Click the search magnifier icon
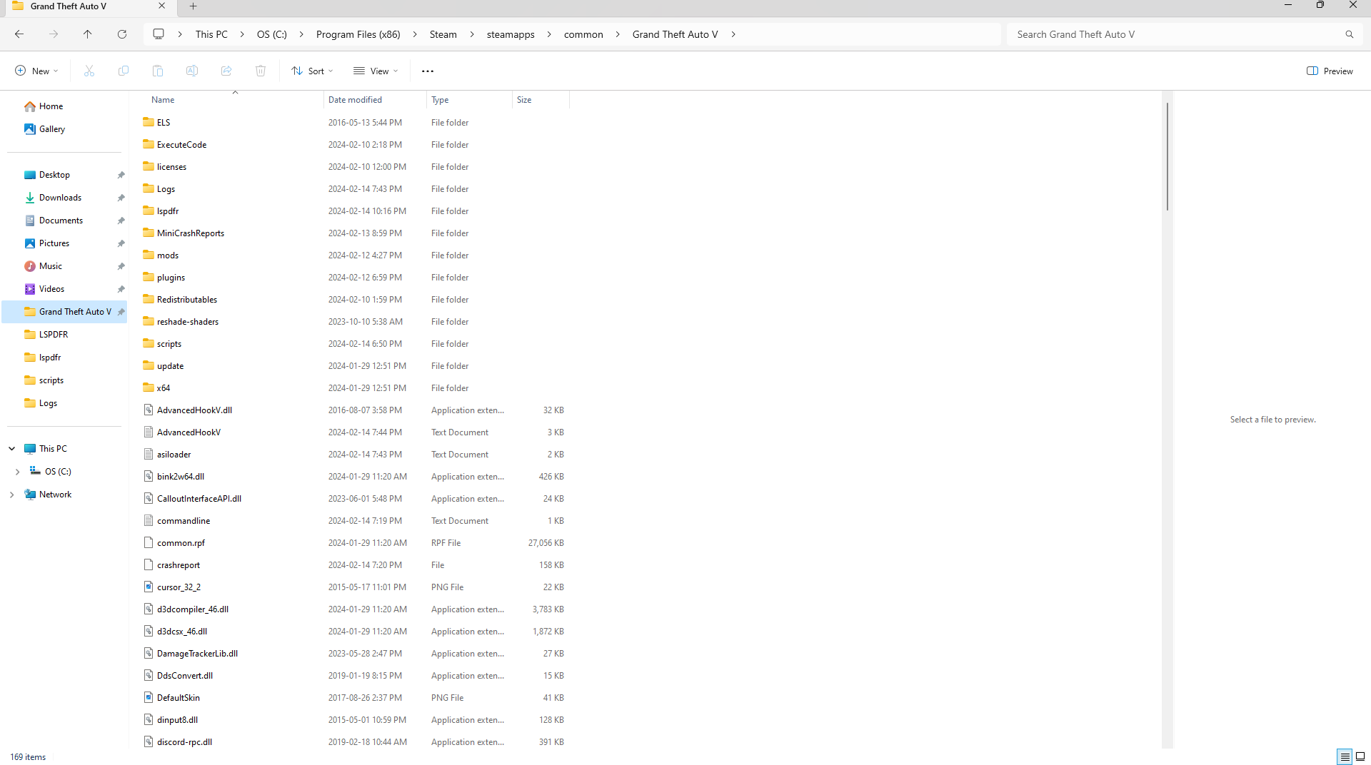 click(x=1350, y=34)
